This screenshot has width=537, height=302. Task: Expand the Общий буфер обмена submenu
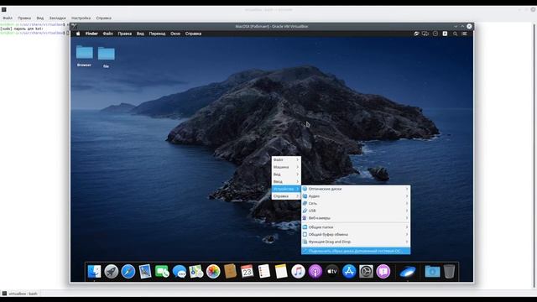356,235
